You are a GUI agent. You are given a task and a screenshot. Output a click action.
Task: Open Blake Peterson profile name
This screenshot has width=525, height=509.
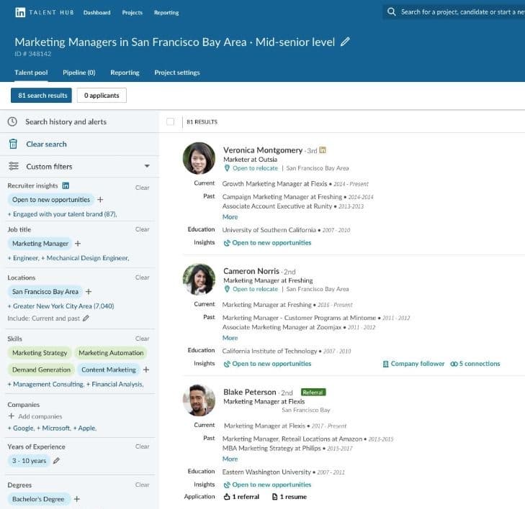pyautogui.click(x=250, y=392)
